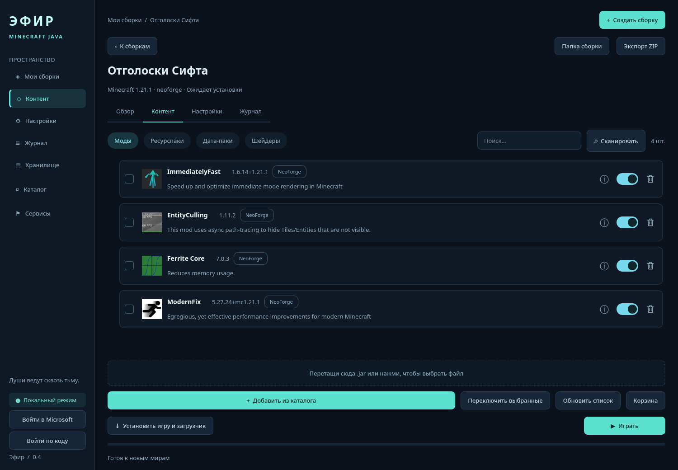The image size is (678, 470).
Task: Open Info for Ferrite Core mod
Action: pos(604,266)
